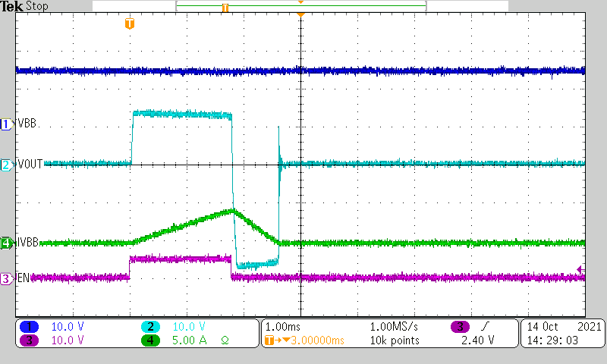Click the 1.00ms timebase readout
Image resolution: width=607 pixels, height=364 pixels.
tap(282, 327)
